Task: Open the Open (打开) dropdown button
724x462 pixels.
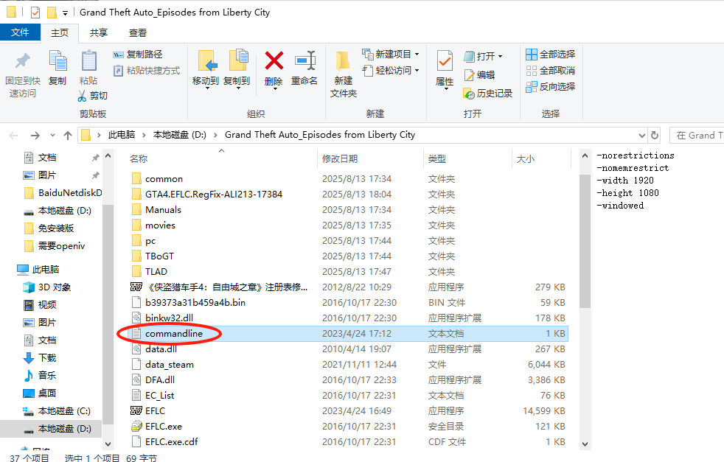Action: click(482, 56)
